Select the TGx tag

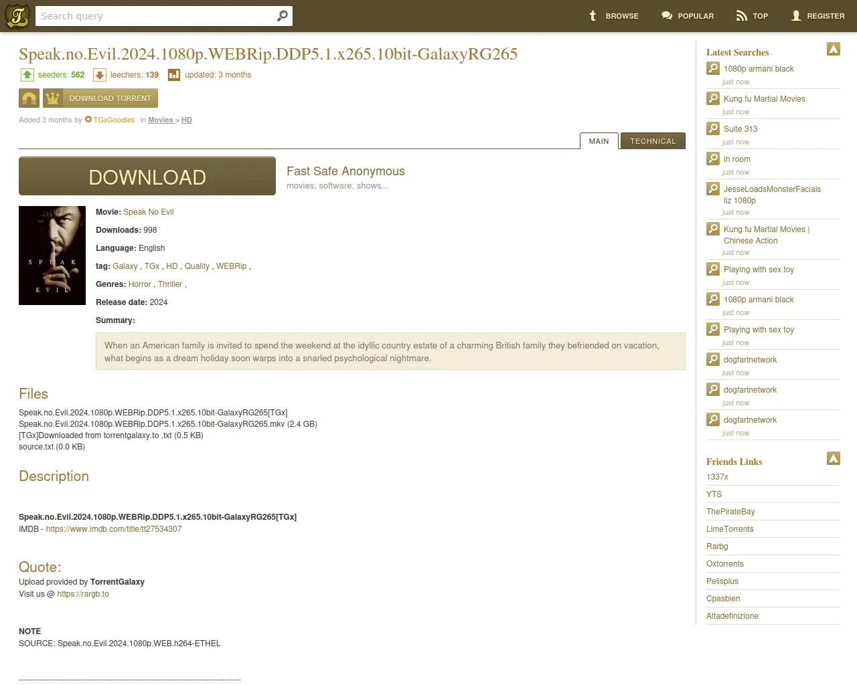click(x=152, y=266)
